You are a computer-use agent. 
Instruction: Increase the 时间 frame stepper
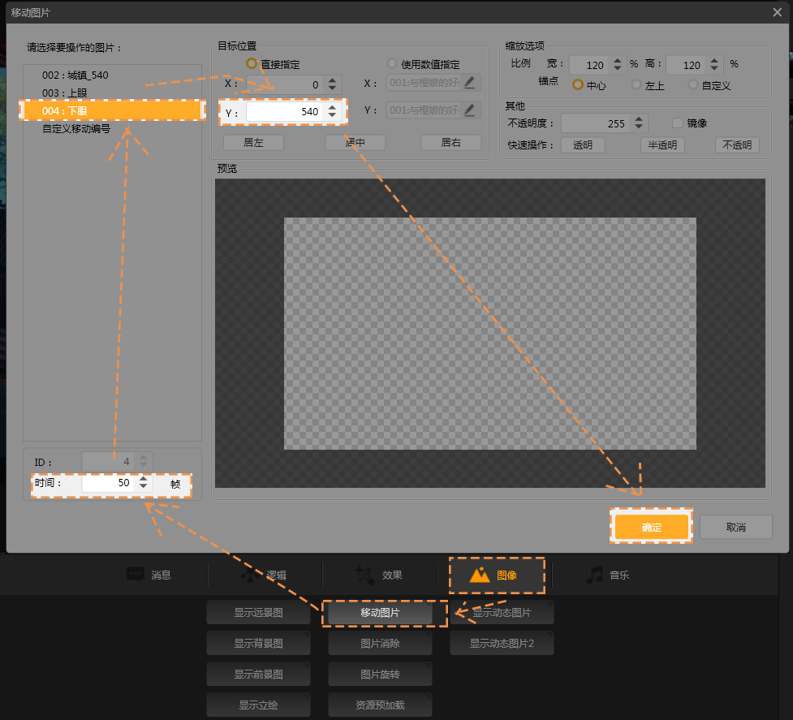coord(144,479)
